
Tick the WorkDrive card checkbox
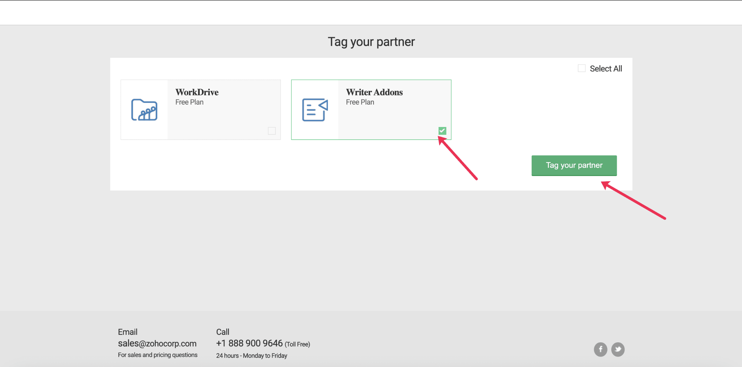coord(272,131)
